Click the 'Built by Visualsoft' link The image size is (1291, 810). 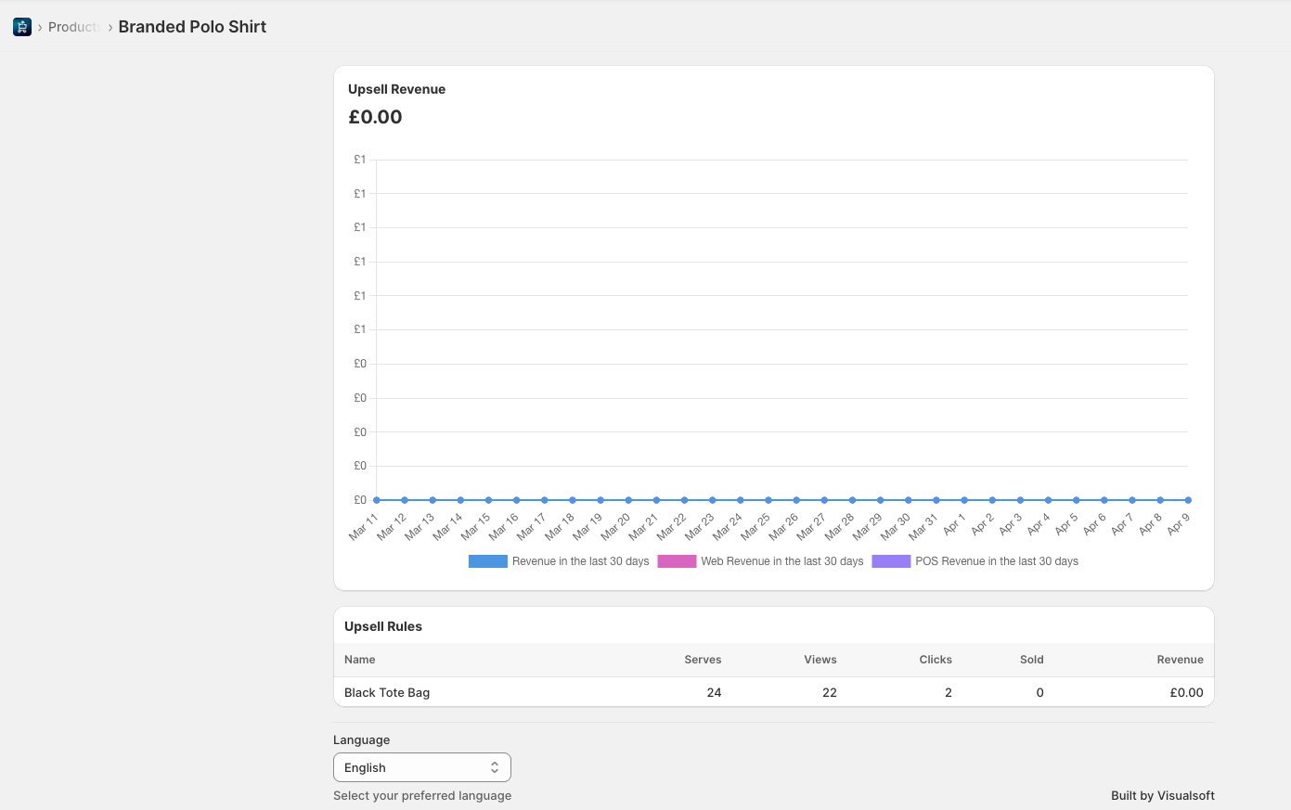pos(1163,795)
